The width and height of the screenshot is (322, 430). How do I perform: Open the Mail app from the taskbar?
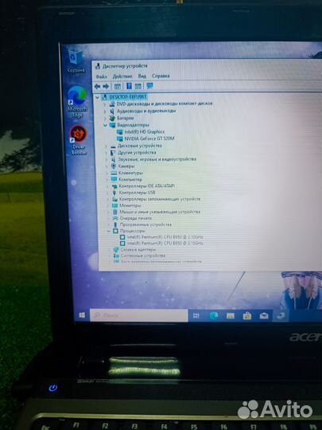264,316
